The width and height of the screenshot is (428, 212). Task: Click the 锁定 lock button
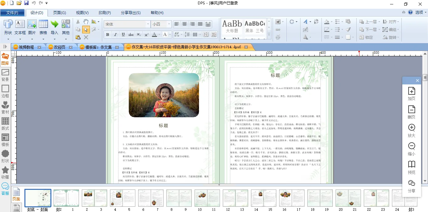pyautogui.click(x=366, y=37)
